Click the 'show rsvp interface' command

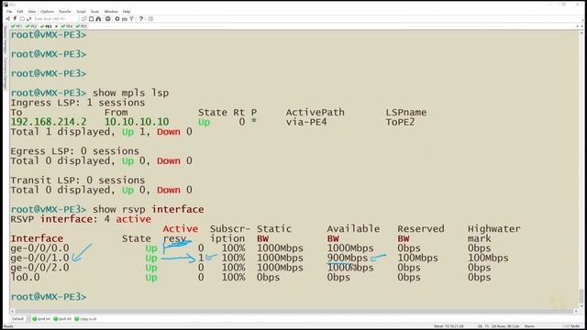point(149,209)
